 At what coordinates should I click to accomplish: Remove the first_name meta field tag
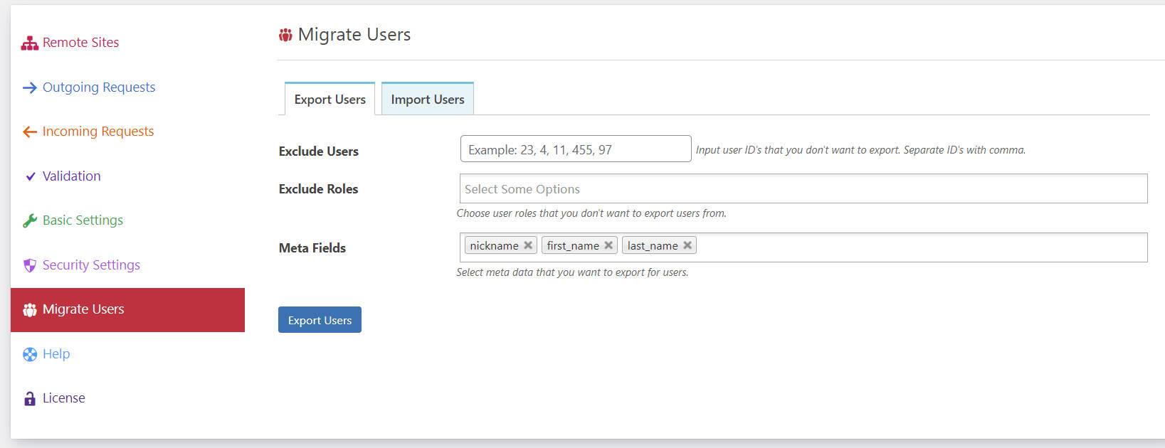pyautogui.click(x=608, y=245)
